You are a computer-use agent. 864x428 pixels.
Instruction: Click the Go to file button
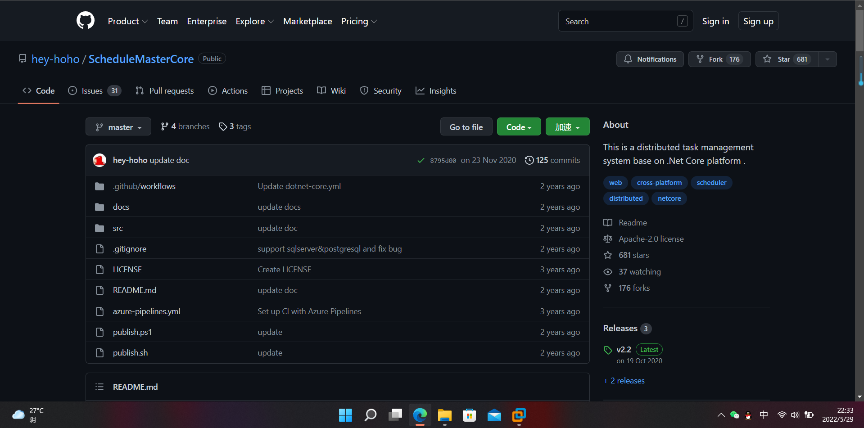point(466,127)
